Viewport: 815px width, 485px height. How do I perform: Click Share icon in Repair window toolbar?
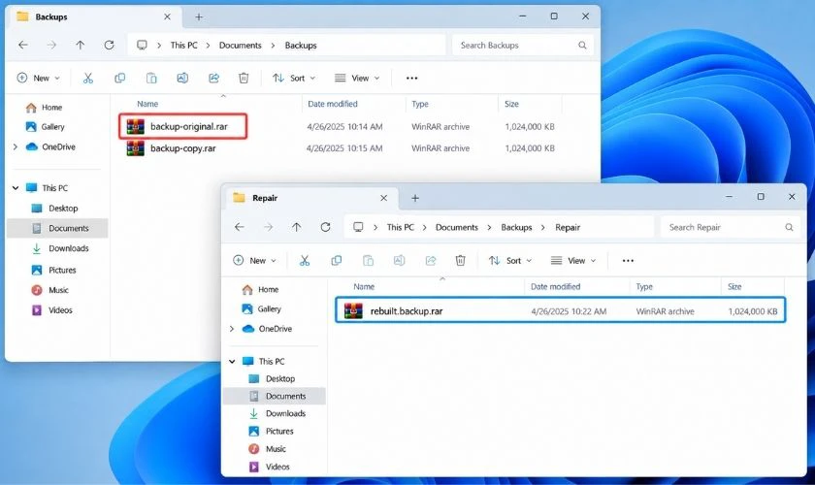pos(431,260)
